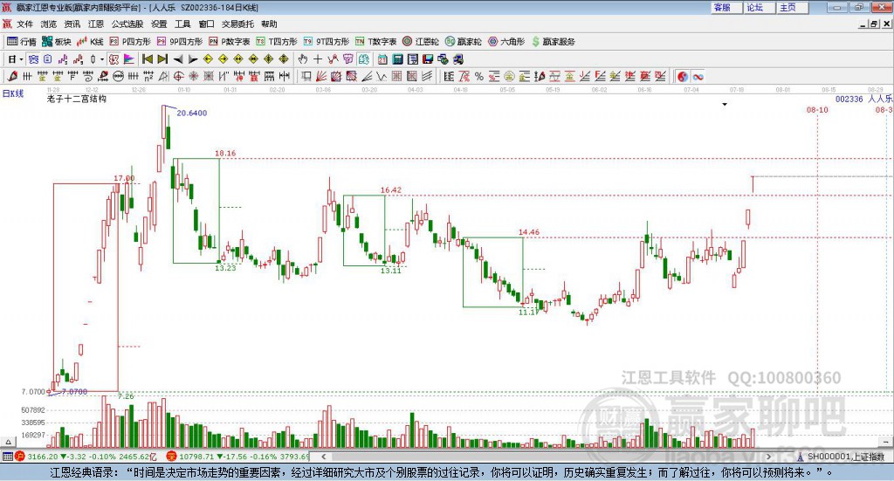Click the 日K线 label

click(13, 93)
